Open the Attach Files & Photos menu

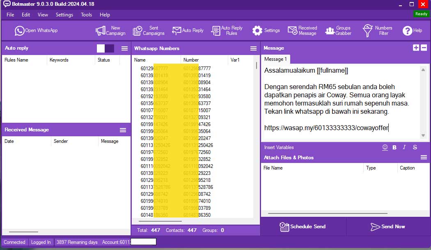(x=424, y=158)
